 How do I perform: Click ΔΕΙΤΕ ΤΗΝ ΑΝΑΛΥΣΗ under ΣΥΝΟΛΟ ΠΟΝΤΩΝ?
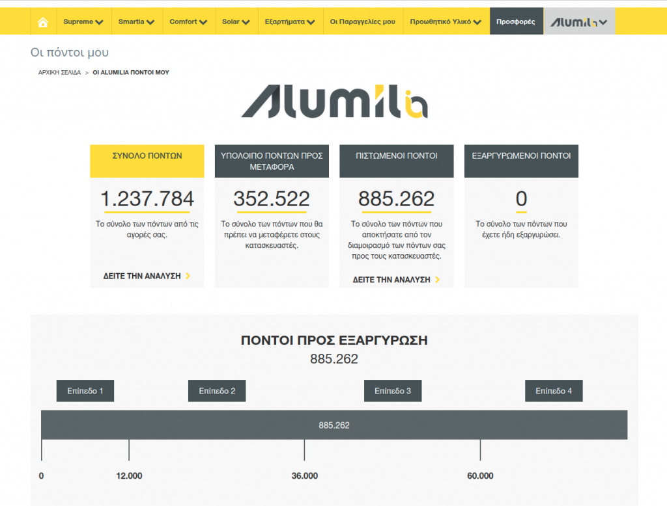pos(142,276)
